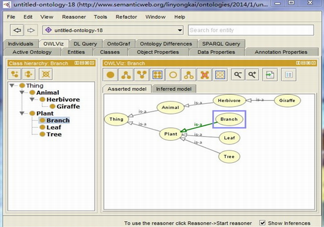
Task: Collapse the Animal tree node
Action: coord(22,93)
